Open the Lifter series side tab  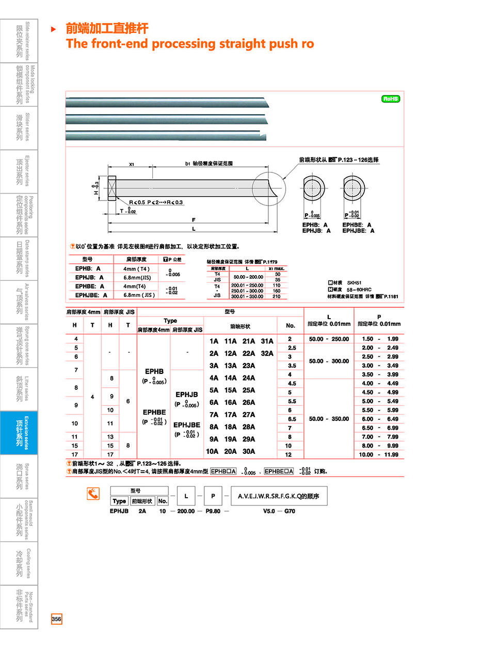point(19,389)
